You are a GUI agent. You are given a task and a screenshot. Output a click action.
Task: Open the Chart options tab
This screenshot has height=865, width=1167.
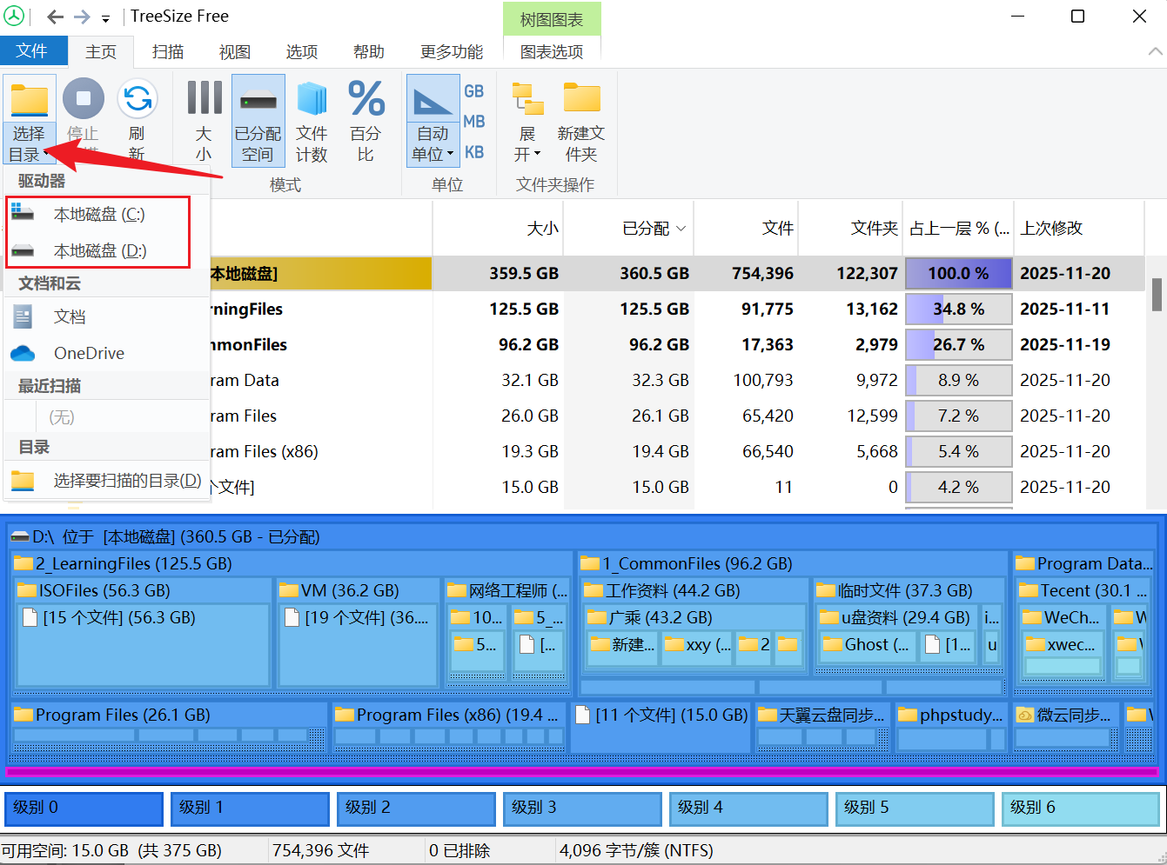(x=552, y=52)
